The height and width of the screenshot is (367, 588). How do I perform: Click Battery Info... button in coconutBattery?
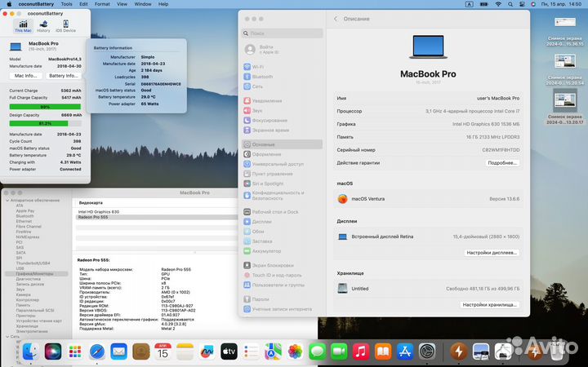click(x=64, y=76)
